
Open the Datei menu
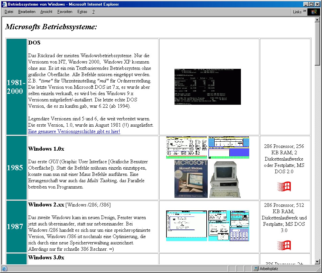pyautogui.click(x=9, y=12)
